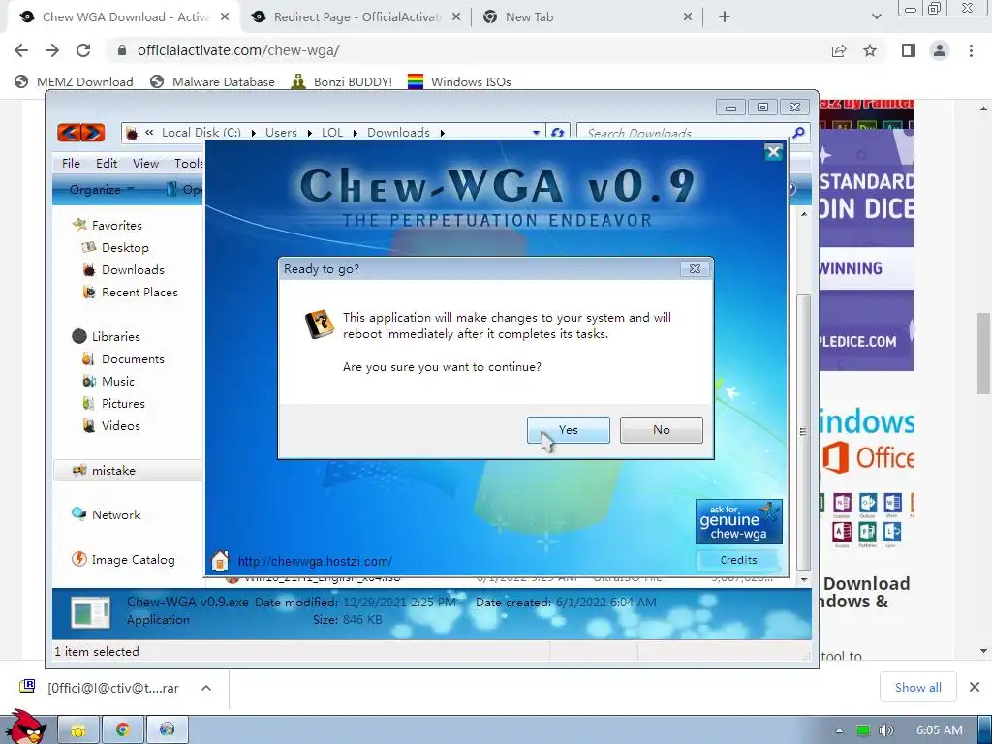Click the Chrome address bar URL
This screenshot has width=992, height=744.
tap(238, 50)
